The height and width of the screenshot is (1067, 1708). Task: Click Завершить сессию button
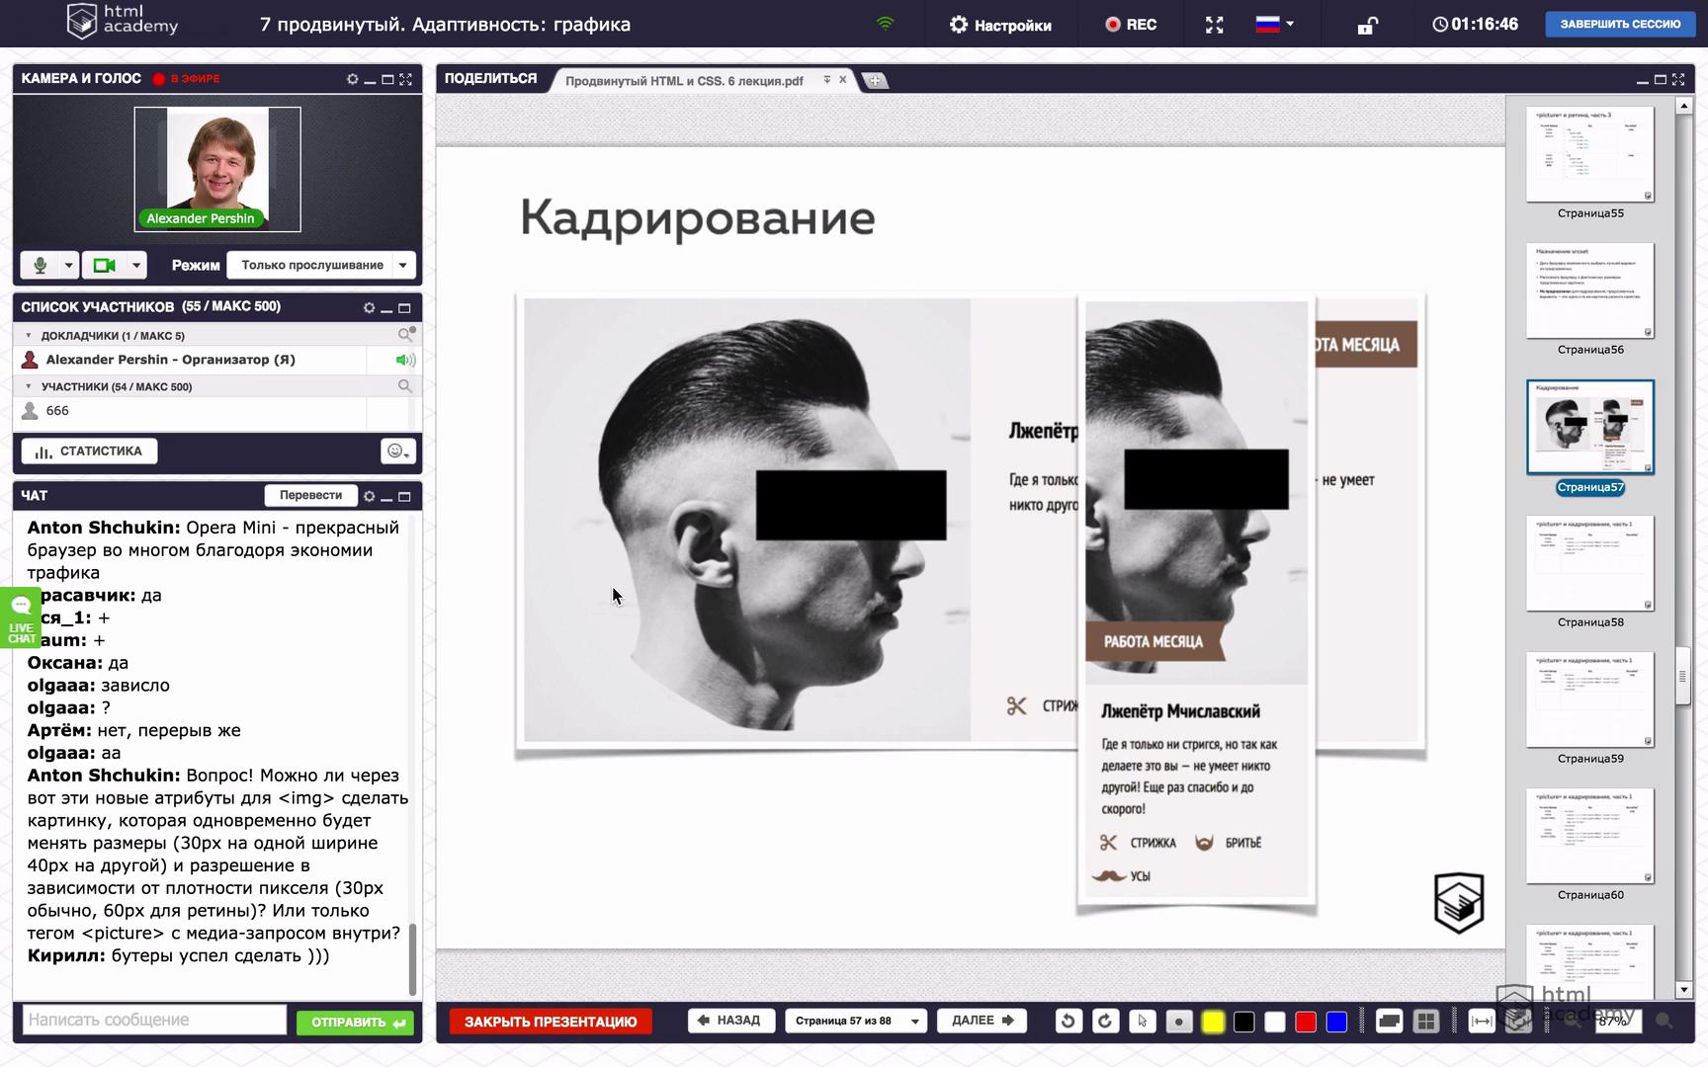pyautogui.click(x=1619, y=25)
